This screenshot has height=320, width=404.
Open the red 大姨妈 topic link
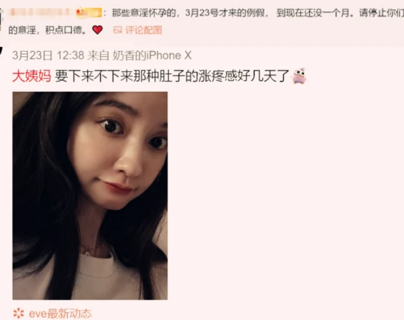tap(31, 76)
